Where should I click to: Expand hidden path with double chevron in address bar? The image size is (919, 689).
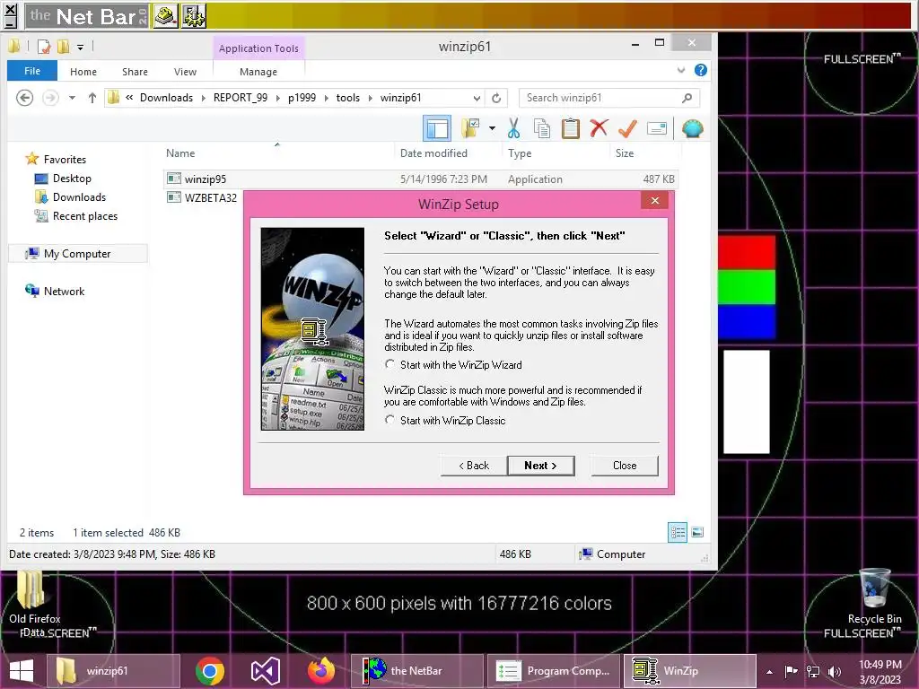(x=129, y=98)
